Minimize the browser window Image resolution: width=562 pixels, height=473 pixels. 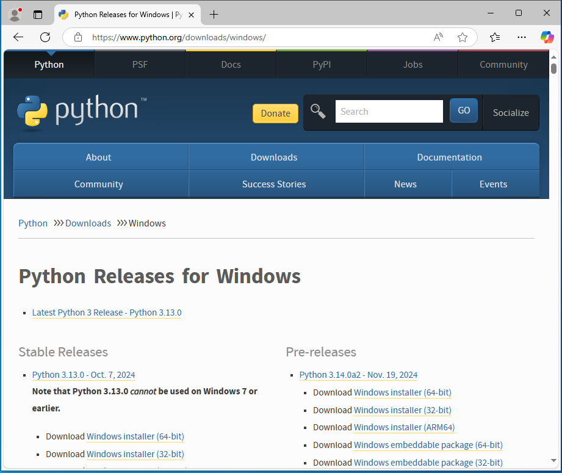click(x=491, y=13)
